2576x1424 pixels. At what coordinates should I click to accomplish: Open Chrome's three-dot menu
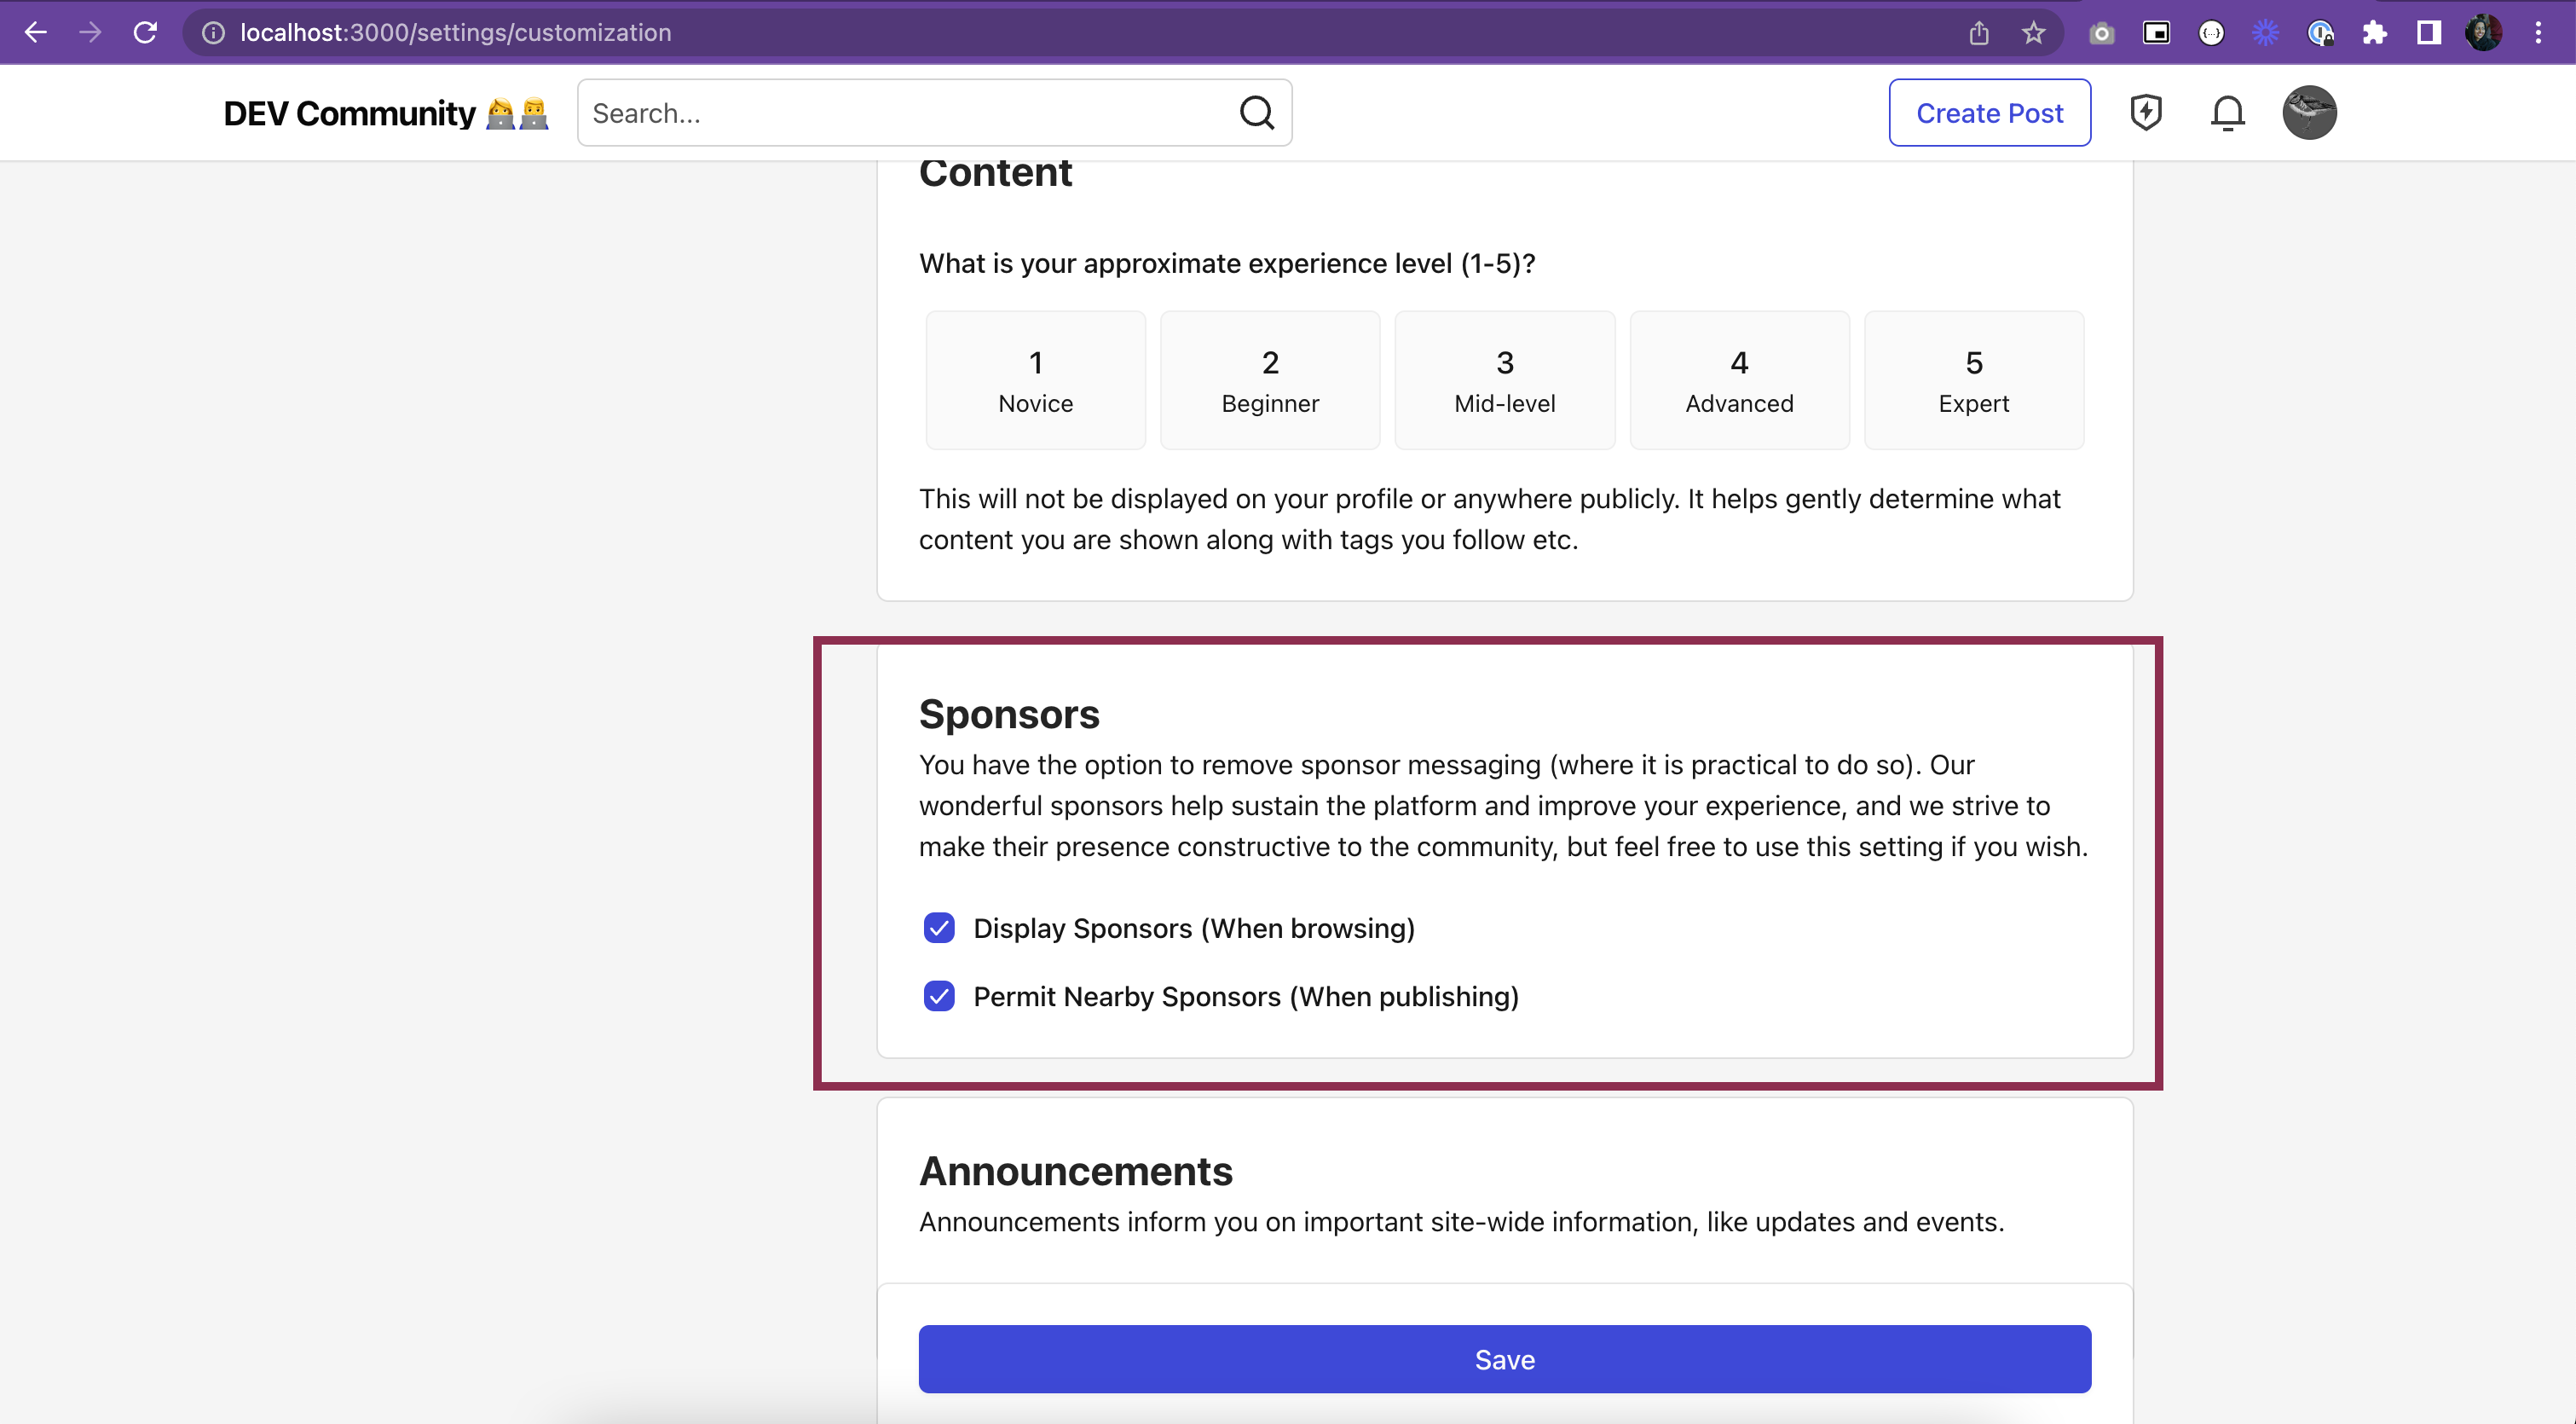[2539, 32]
